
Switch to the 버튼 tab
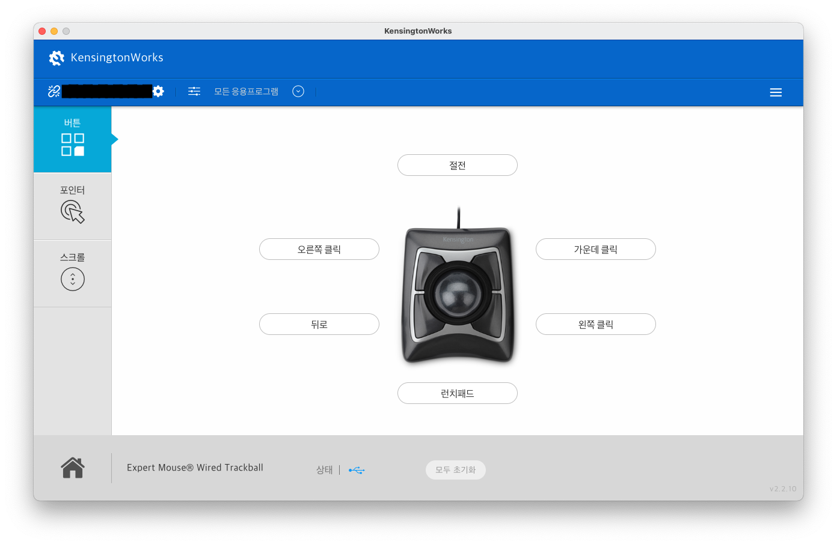pos(73,139)
